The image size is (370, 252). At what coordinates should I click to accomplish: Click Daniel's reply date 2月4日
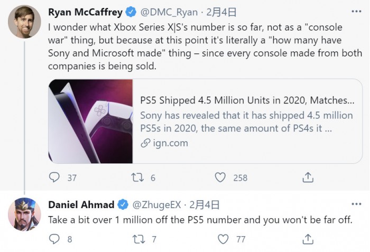(x=204, y=204)
